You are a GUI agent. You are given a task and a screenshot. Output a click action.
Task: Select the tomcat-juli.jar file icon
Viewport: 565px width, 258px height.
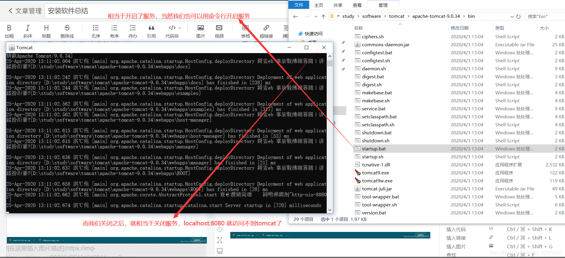pyautogui.click(x=358, y=188)
